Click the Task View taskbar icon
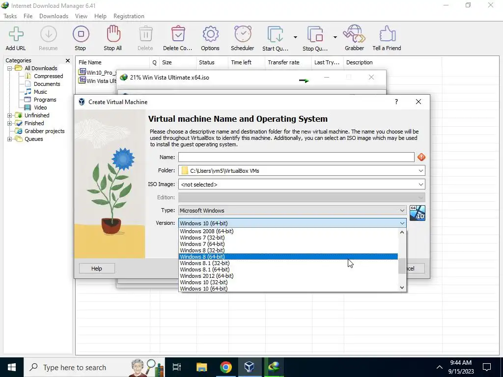The image size is (503, 377). [177, 367]
